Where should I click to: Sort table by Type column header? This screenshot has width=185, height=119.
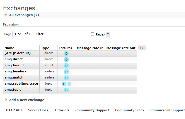click(45, 48)
